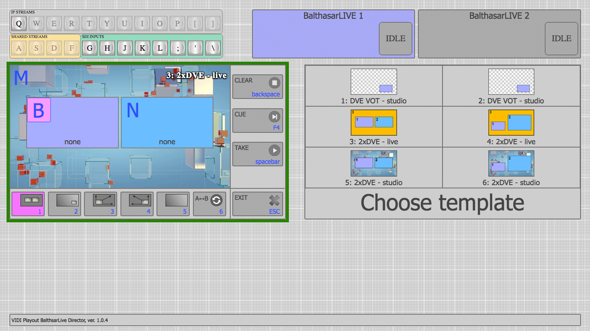Select IP stream key E
The image size is (590, 331).
(54, 23)
